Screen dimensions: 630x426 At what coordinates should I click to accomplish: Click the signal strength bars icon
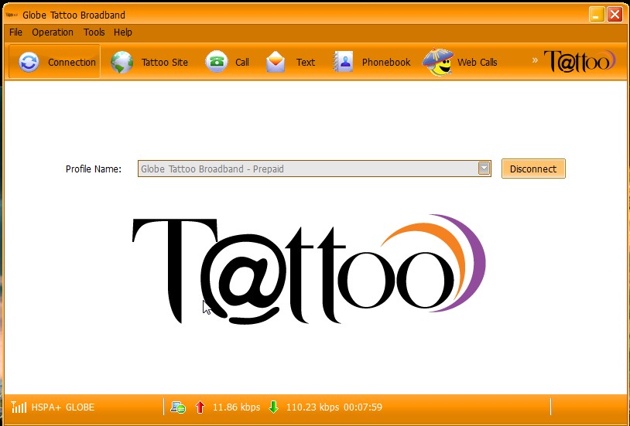(x=19, y=407)
